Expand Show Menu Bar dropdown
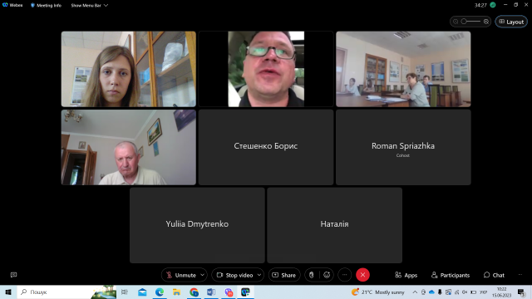This screenshot has width=532, height=299. pos(89,6)
